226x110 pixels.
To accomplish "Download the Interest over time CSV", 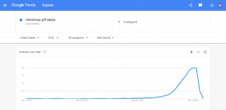I will coord(192,52).
